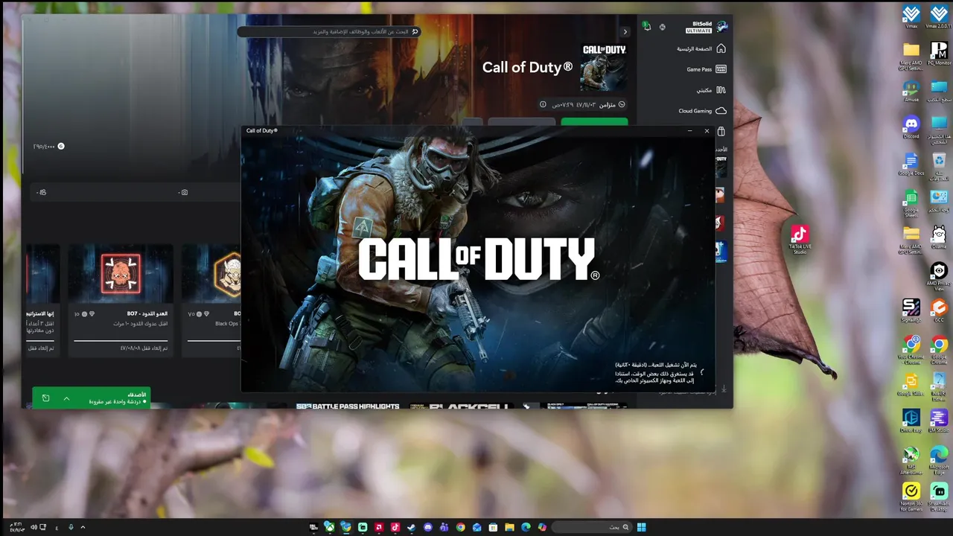Image resolution: width=953 pixels, height=536 pixels.
Task: Open Steam from the taskbar
Action: click(411, 527)
